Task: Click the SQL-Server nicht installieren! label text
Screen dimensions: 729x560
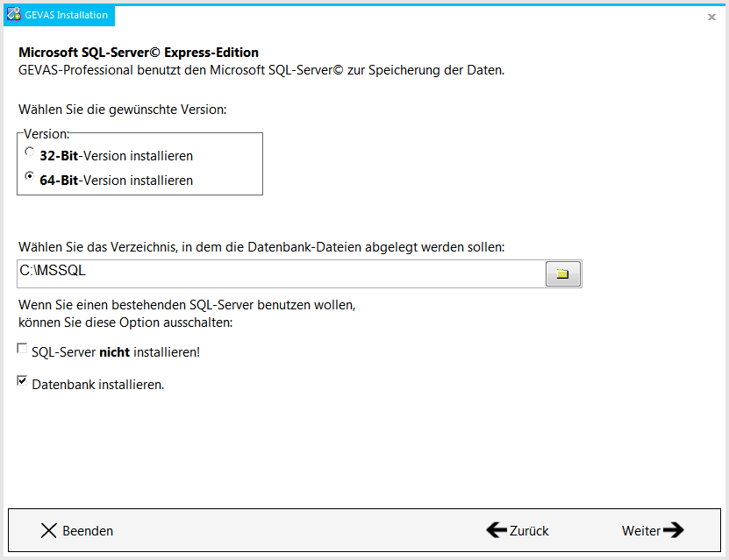Action: point(116,352)
